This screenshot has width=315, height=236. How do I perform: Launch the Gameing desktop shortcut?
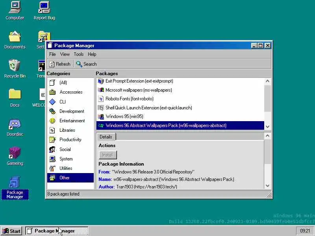[15, 156]
